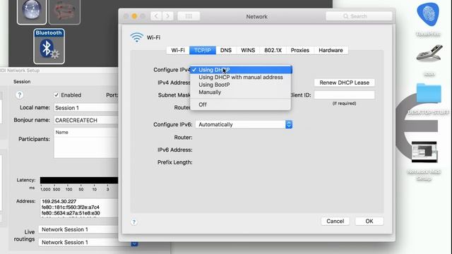Click the DHCP Client ID field

(344, 95)
